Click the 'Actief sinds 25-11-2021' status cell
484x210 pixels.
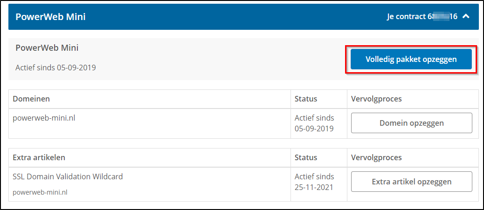coord(314,182)
